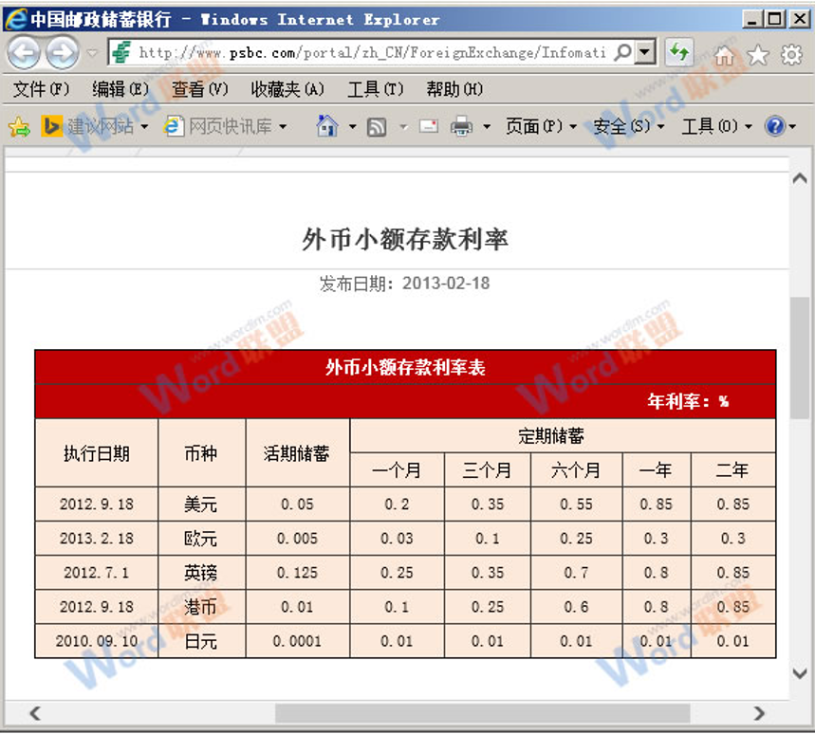The width and height of the screenshot is (815, 734).
Task: Open the 安全(S) dropdown
Action: point(623,125)
